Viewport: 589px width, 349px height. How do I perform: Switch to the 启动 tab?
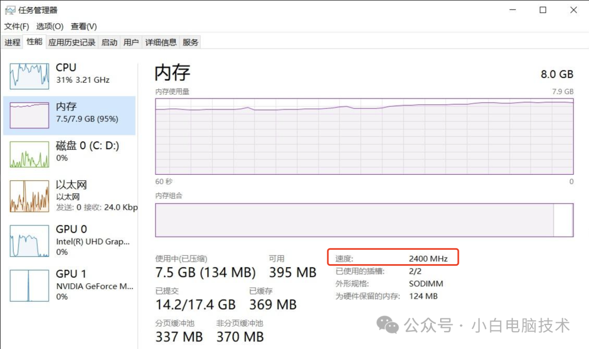pyautogui.click(x=109, y=42)
